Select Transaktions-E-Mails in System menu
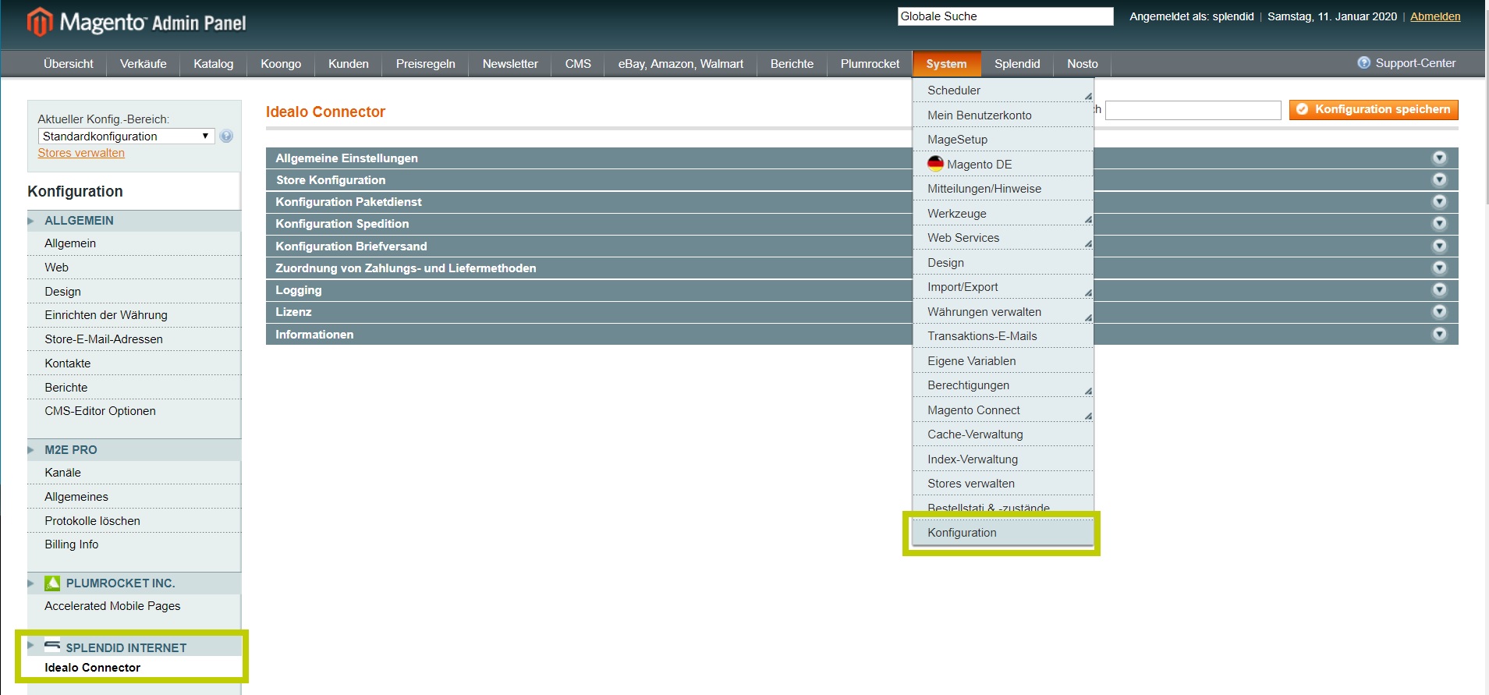The width and height of the screenshot is (1489, 695). 1003,336
